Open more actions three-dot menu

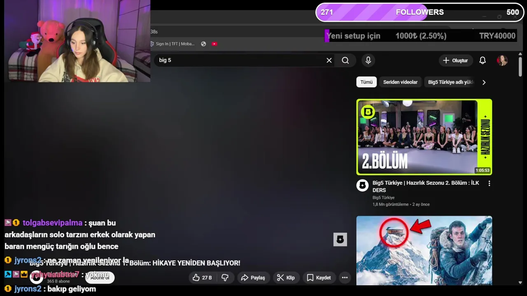345,278
